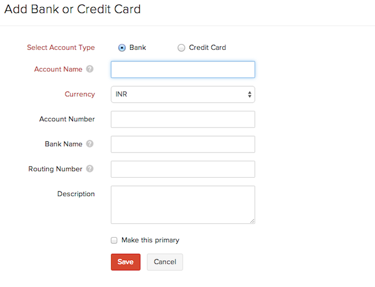Focus the Account Name text field
This screenshot has height=287, width=375.
[183, 70]
